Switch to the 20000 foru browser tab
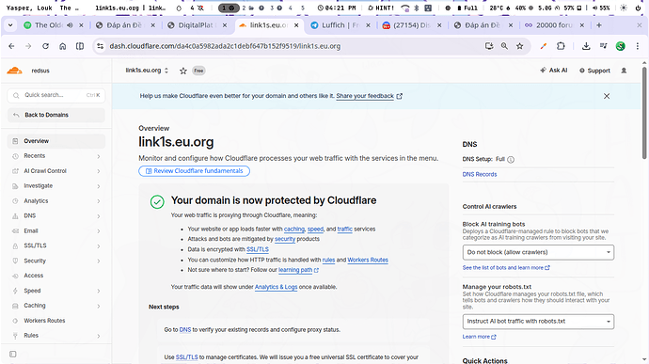The width and height of the screenshot is (649, 364). (x=555, y=25)
